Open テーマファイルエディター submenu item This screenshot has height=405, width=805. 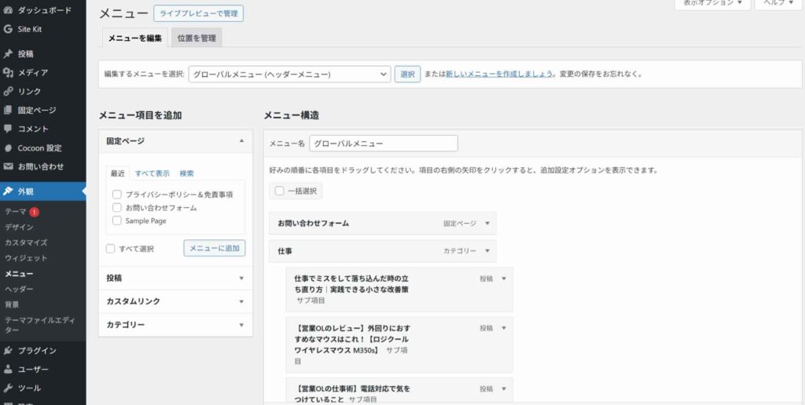pos(40,325)
